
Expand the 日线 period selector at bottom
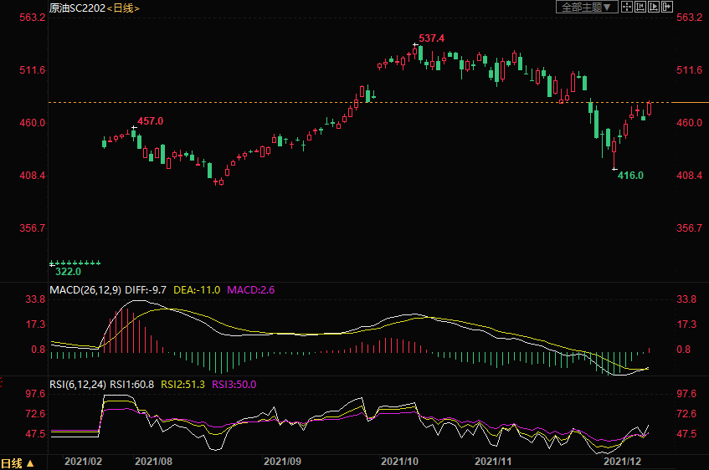[x=18, y=462]
